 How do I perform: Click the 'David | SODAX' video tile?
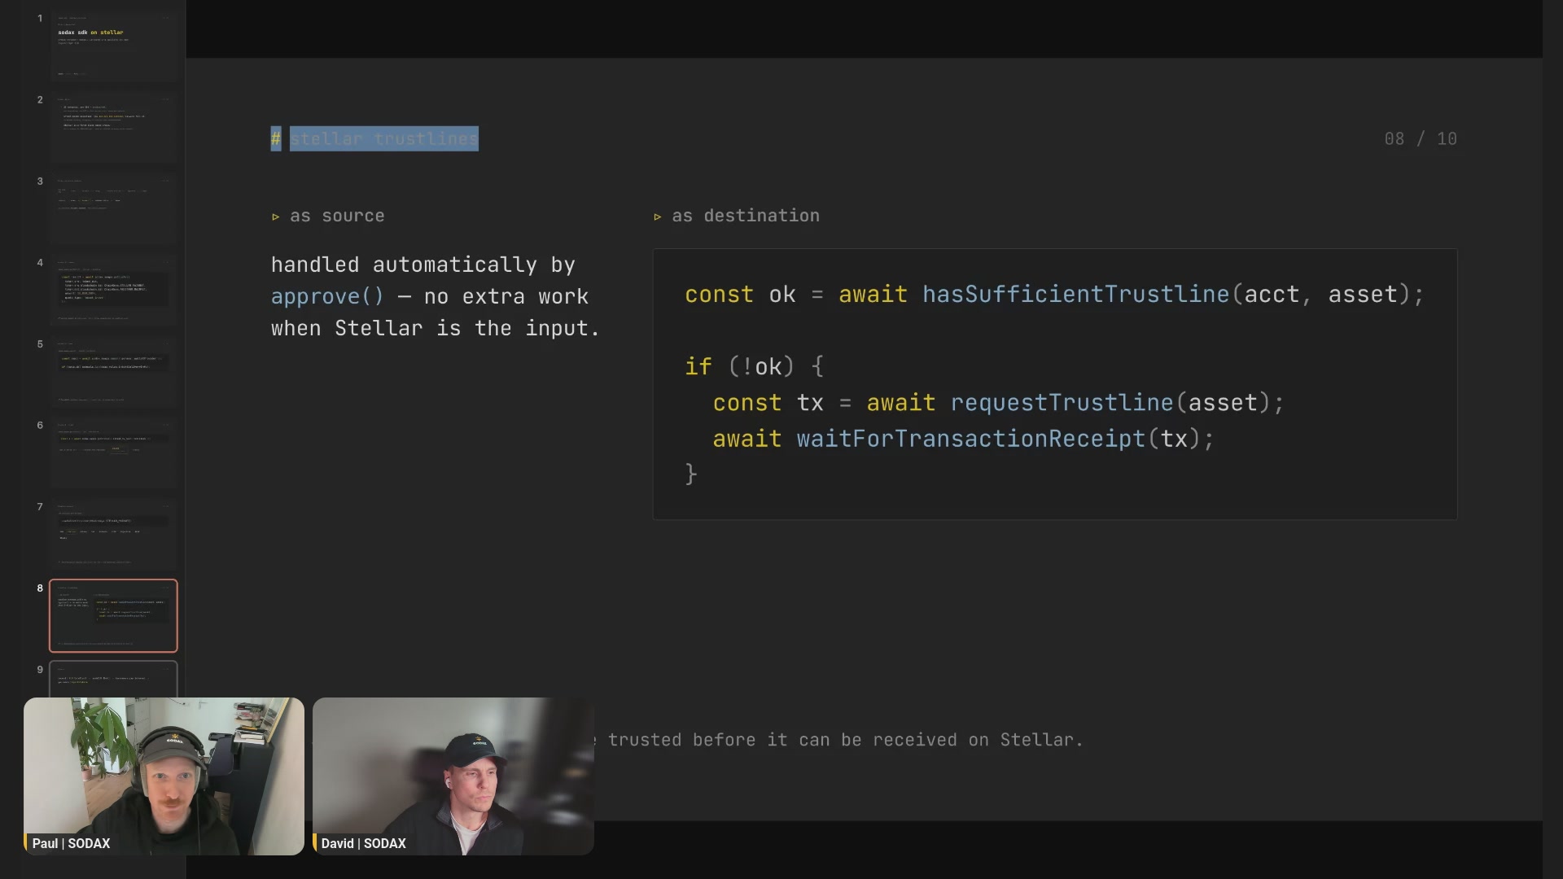(453, 776)
